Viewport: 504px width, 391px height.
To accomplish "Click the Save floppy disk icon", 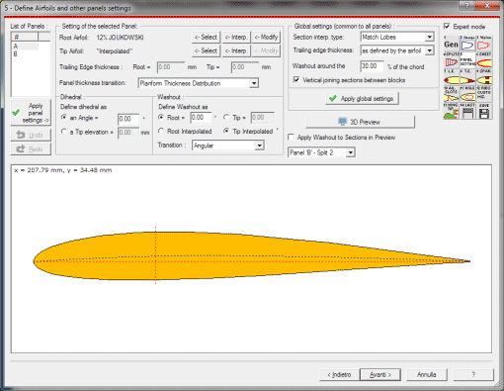I will pos(484,112).
